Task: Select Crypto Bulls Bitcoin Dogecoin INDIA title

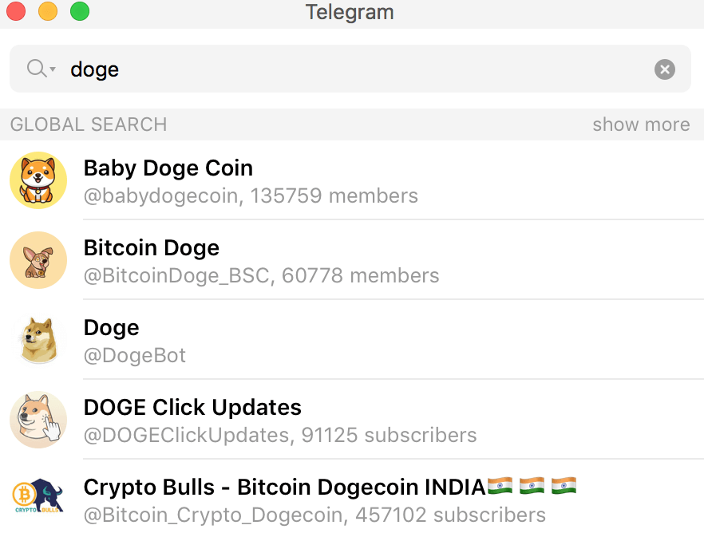Action: (x=330, y=487)
